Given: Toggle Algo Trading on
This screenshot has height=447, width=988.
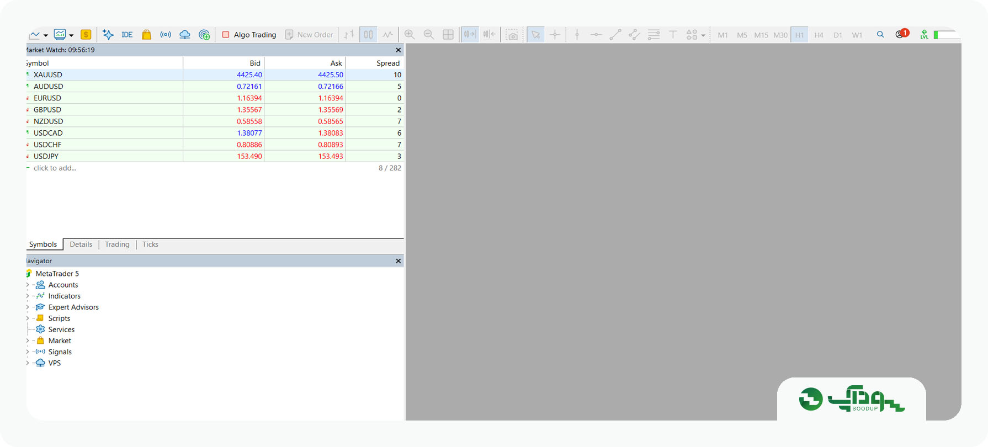Looking at the screenshot, I should click(249, 35).
